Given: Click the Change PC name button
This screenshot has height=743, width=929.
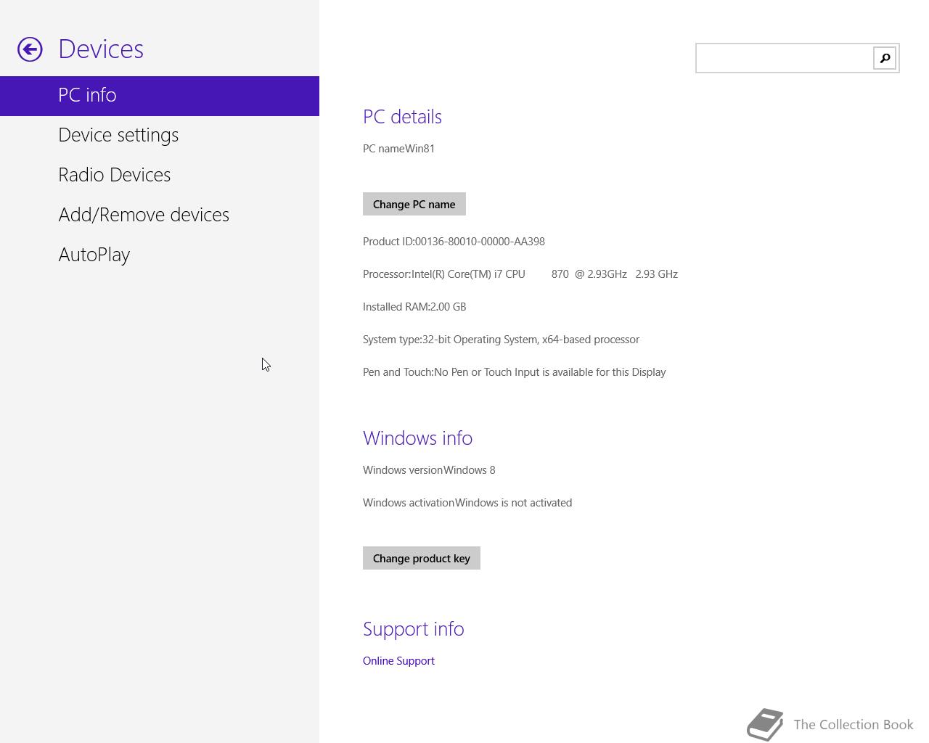Looking at the screenshot, I should coord(414,204).
